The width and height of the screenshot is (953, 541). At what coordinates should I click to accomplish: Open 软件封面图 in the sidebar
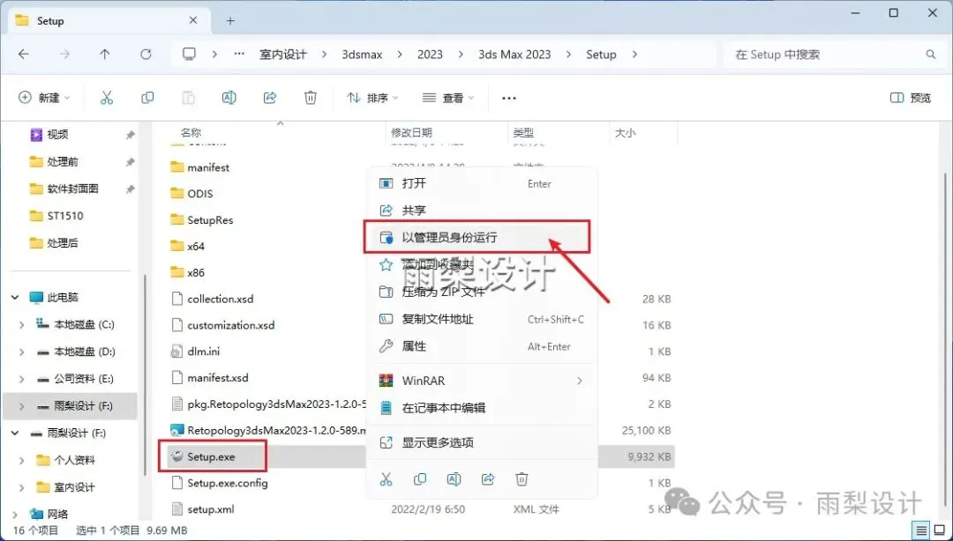pos(73,189)
